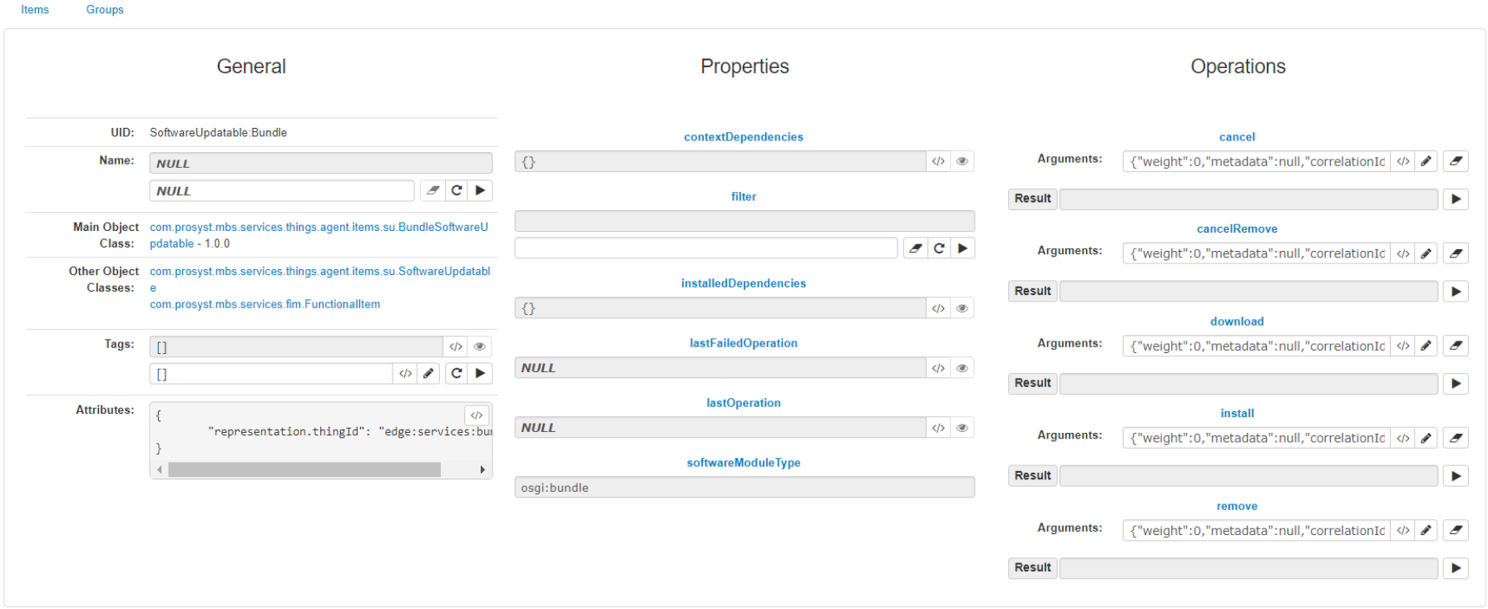Screen dimensions: 1488x609
Task: Click the remove arguments input field
Action: pyautogui.click(x=1257, y=530)
